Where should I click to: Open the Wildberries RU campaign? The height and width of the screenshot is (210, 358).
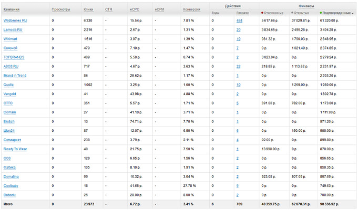click(15, 20)
